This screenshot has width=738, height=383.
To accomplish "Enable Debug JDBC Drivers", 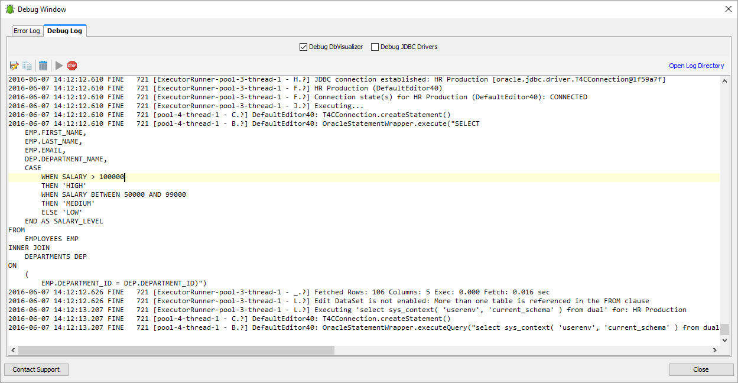I will 375,47.
